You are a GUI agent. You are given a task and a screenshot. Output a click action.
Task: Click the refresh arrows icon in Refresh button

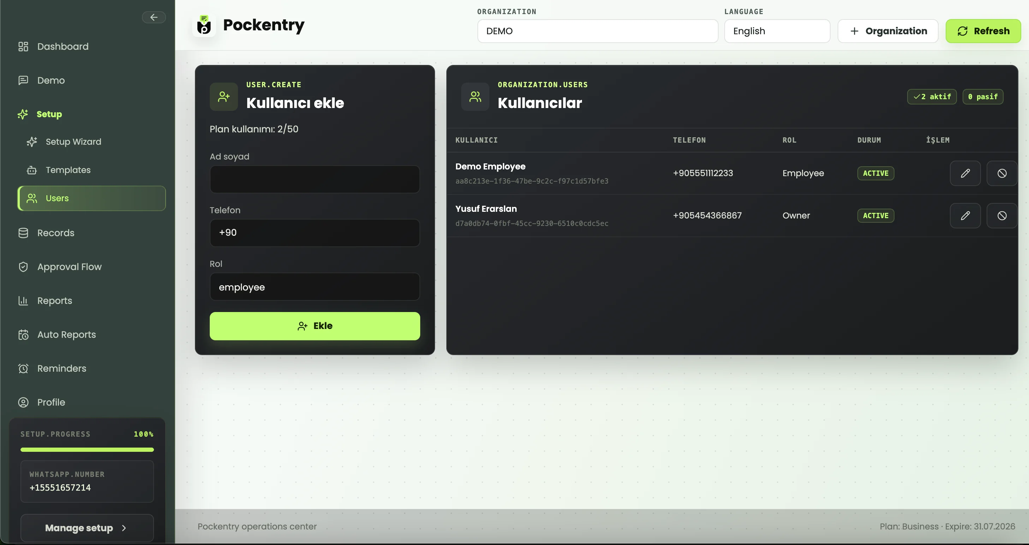click(963, 31)
